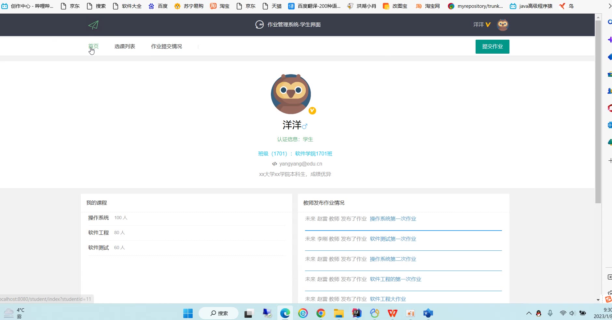Open link 软件测试第一次作业
The image size is (612, 320).
click(393, 239)
